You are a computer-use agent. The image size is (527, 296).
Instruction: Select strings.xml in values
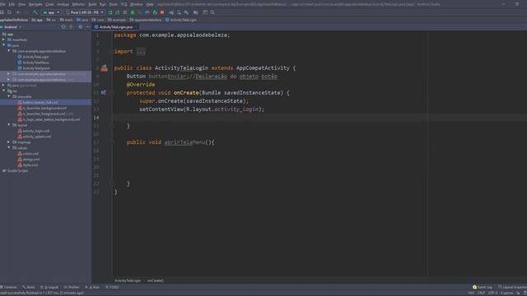click(29, 160)
